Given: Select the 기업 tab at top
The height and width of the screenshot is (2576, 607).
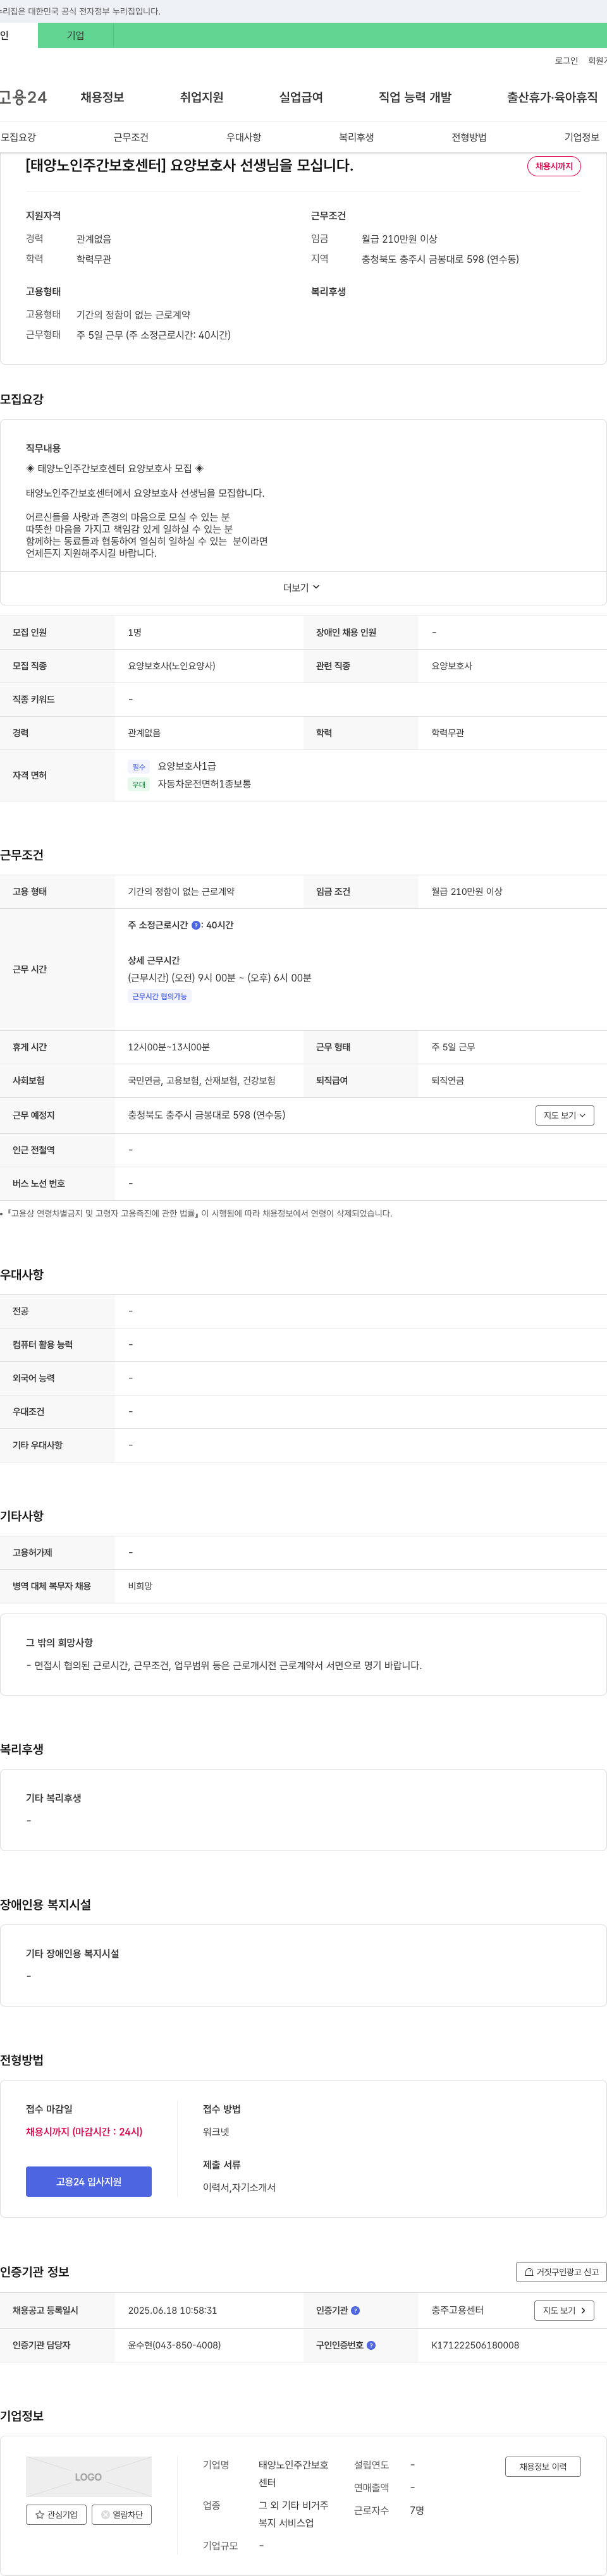Looking at the screenshot, I should [76, 35].
